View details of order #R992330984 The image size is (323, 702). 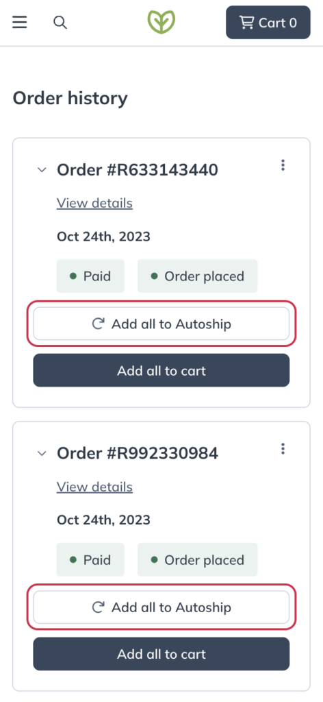click(94, 487)
